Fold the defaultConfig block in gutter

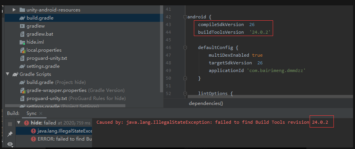pos(185,47)
